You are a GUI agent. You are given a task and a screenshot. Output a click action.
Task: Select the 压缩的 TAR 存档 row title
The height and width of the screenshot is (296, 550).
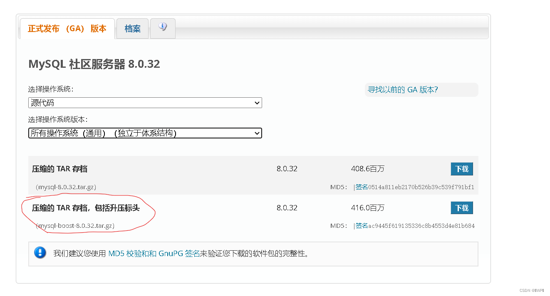tap(59, 169)
